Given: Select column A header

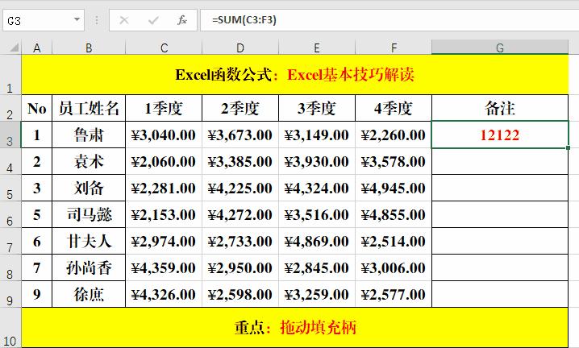Looking at the screenshot, I should pyautogui.click(x=37, y=48).
